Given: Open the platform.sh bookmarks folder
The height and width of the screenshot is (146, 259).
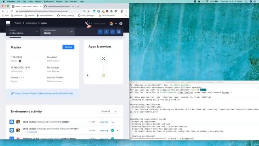Looking at the screenshot, I should (17, 15).
